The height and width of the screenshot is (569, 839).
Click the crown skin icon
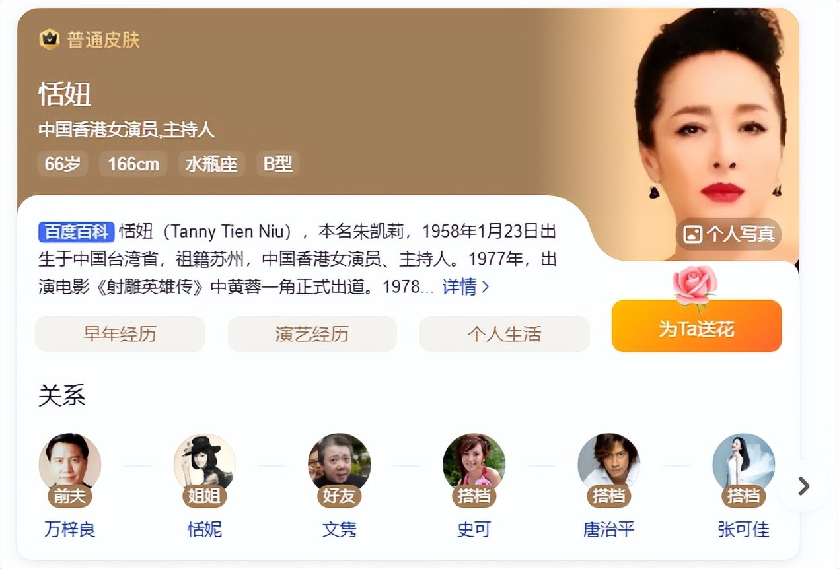tap(50, 40)
